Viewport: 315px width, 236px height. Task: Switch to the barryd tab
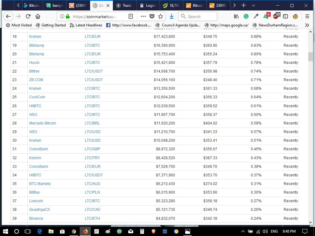(55, 6)
